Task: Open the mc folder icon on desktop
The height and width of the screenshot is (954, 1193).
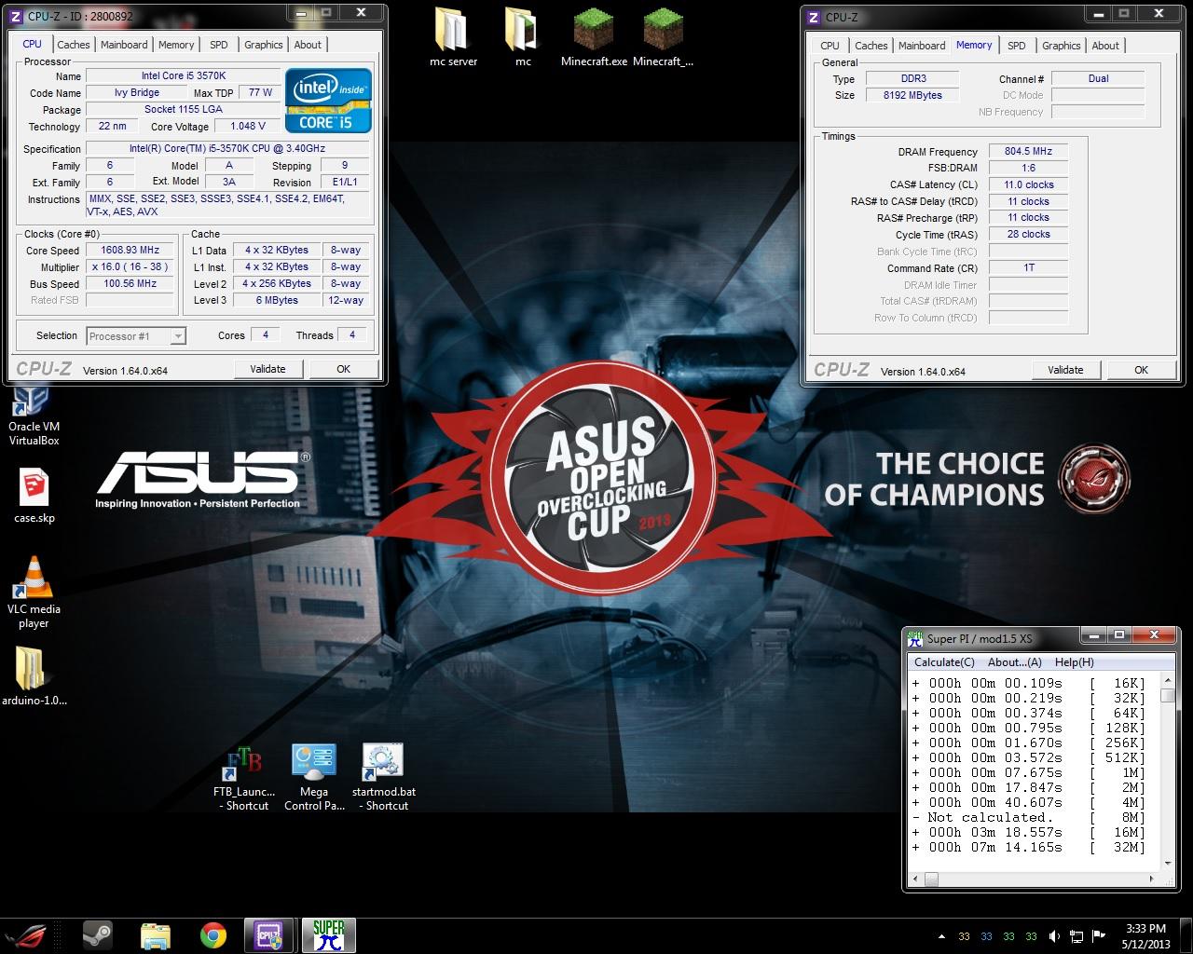Action: point(523,37)
